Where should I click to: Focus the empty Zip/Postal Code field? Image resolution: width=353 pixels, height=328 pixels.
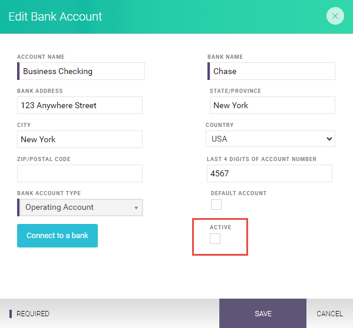tap(80, 173)
